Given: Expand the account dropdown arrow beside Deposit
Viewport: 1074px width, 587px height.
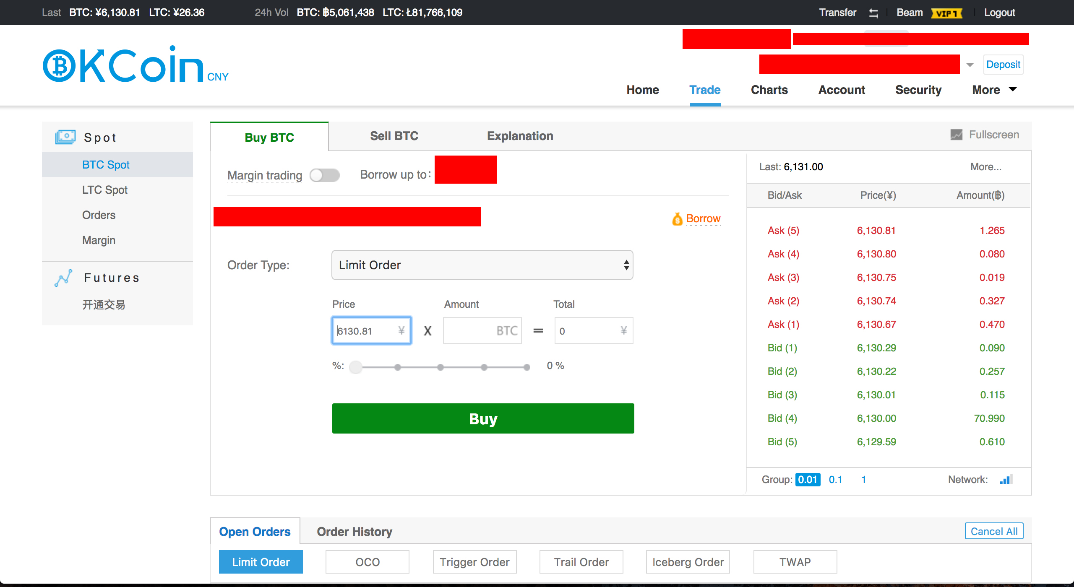Looking at the screenshot, I should pyautogui.click(x=970, y=65).
